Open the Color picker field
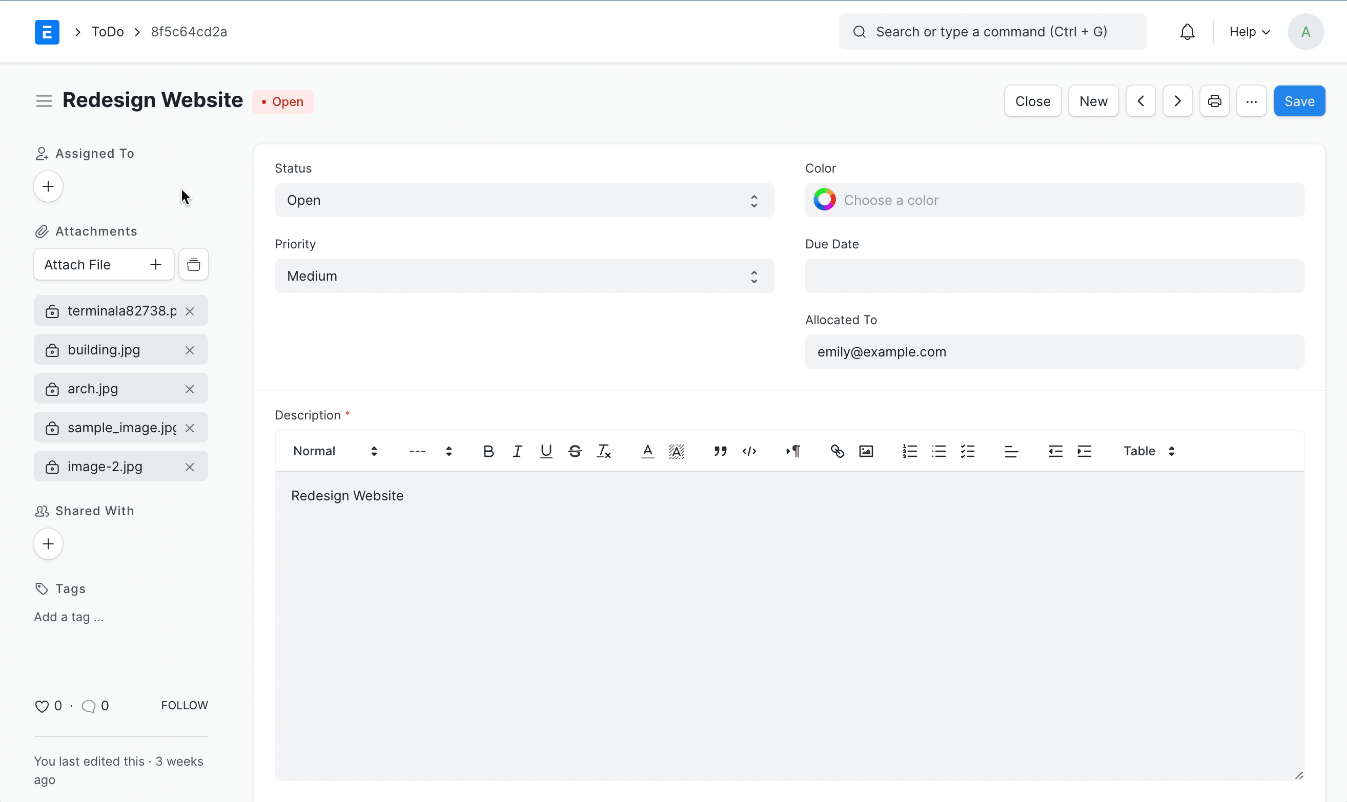 coord(1054,201)
